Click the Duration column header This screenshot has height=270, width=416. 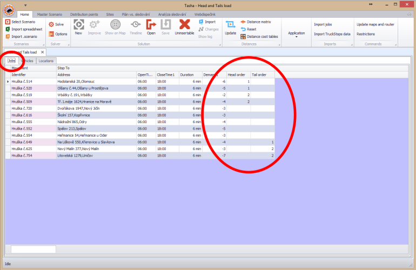[191, 75]
